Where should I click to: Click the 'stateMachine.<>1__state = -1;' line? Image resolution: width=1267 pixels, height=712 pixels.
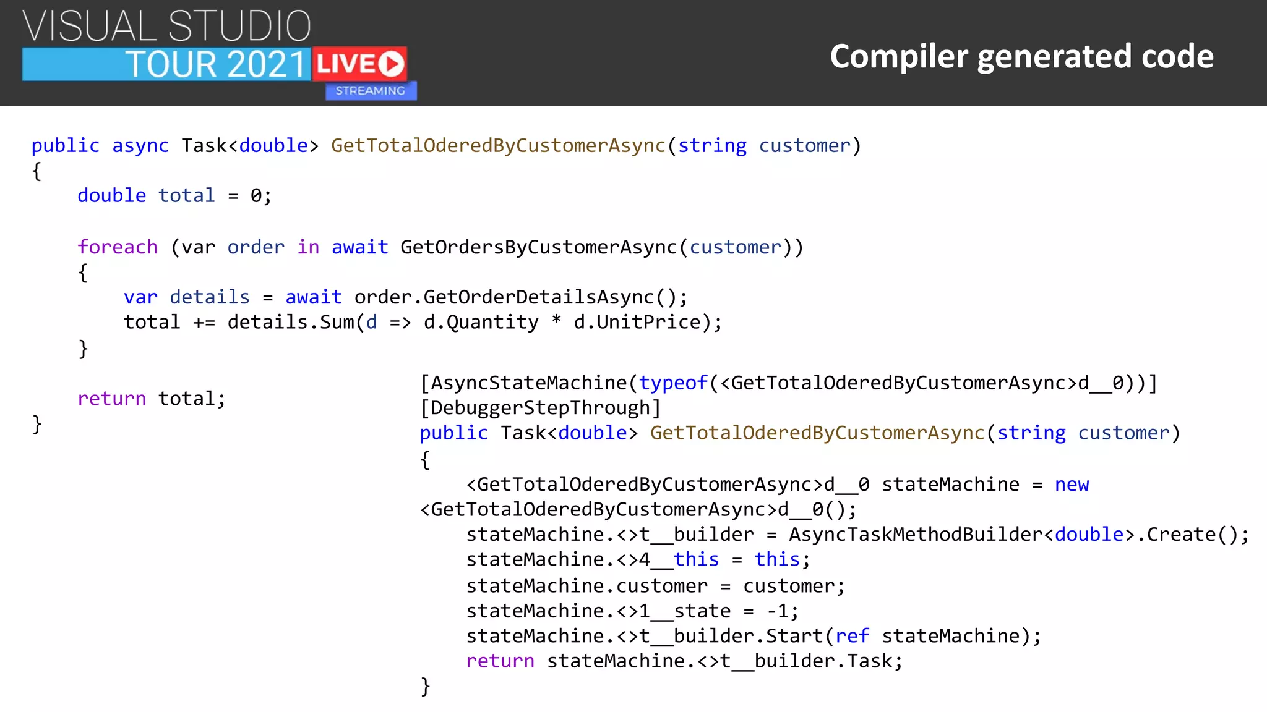point(632,611)
